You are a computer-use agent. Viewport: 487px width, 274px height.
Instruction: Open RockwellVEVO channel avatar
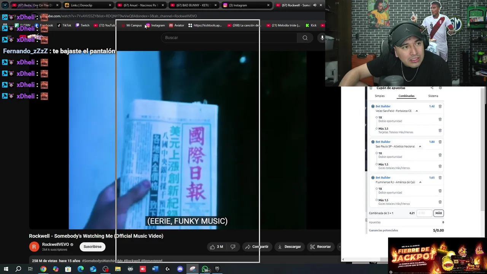tap(34, 247)
